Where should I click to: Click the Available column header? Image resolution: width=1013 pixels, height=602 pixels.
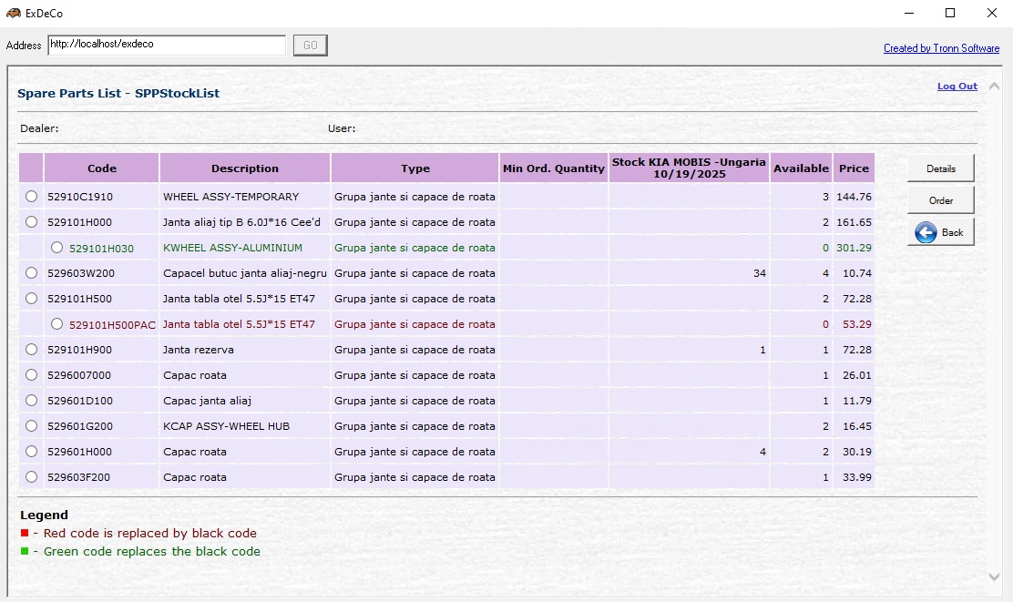coord(801,168)
